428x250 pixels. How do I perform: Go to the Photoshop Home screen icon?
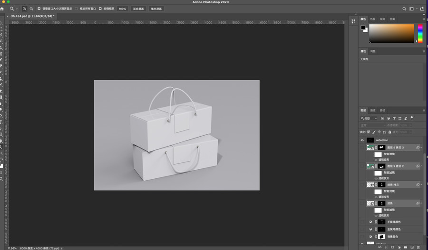pos(2,9)
